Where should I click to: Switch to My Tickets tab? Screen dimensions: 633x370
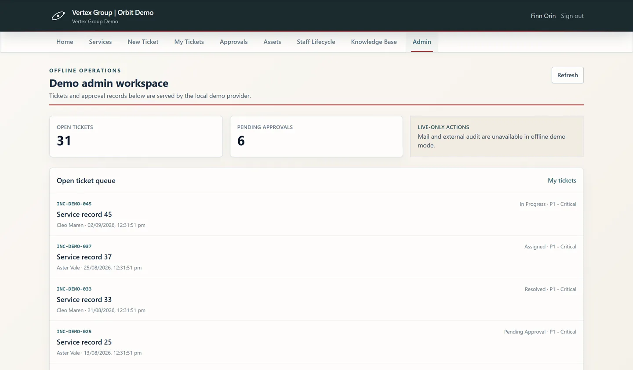189,42
